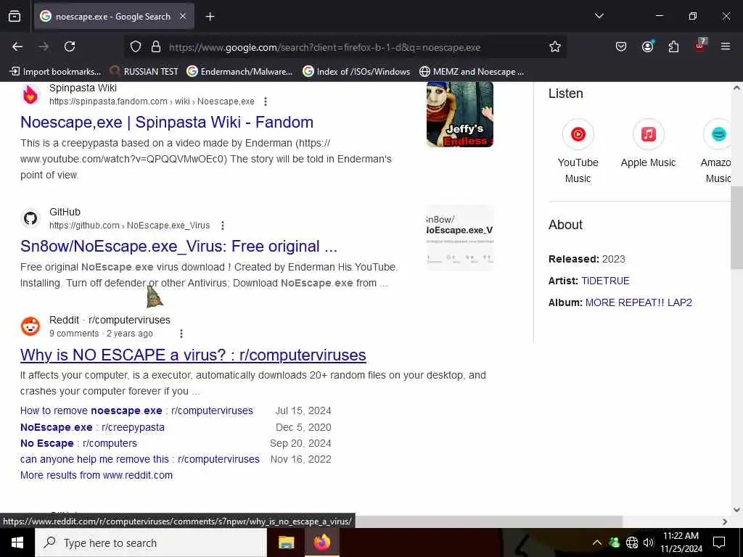This screenshot has height=557, width=743.
Task: Open the tracking protection shield icon
Action: [136, 47]
